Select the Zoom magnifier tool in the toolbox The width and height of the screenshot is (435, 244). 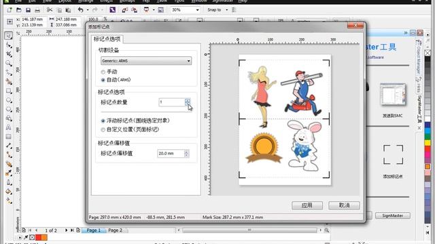[9, 63]
